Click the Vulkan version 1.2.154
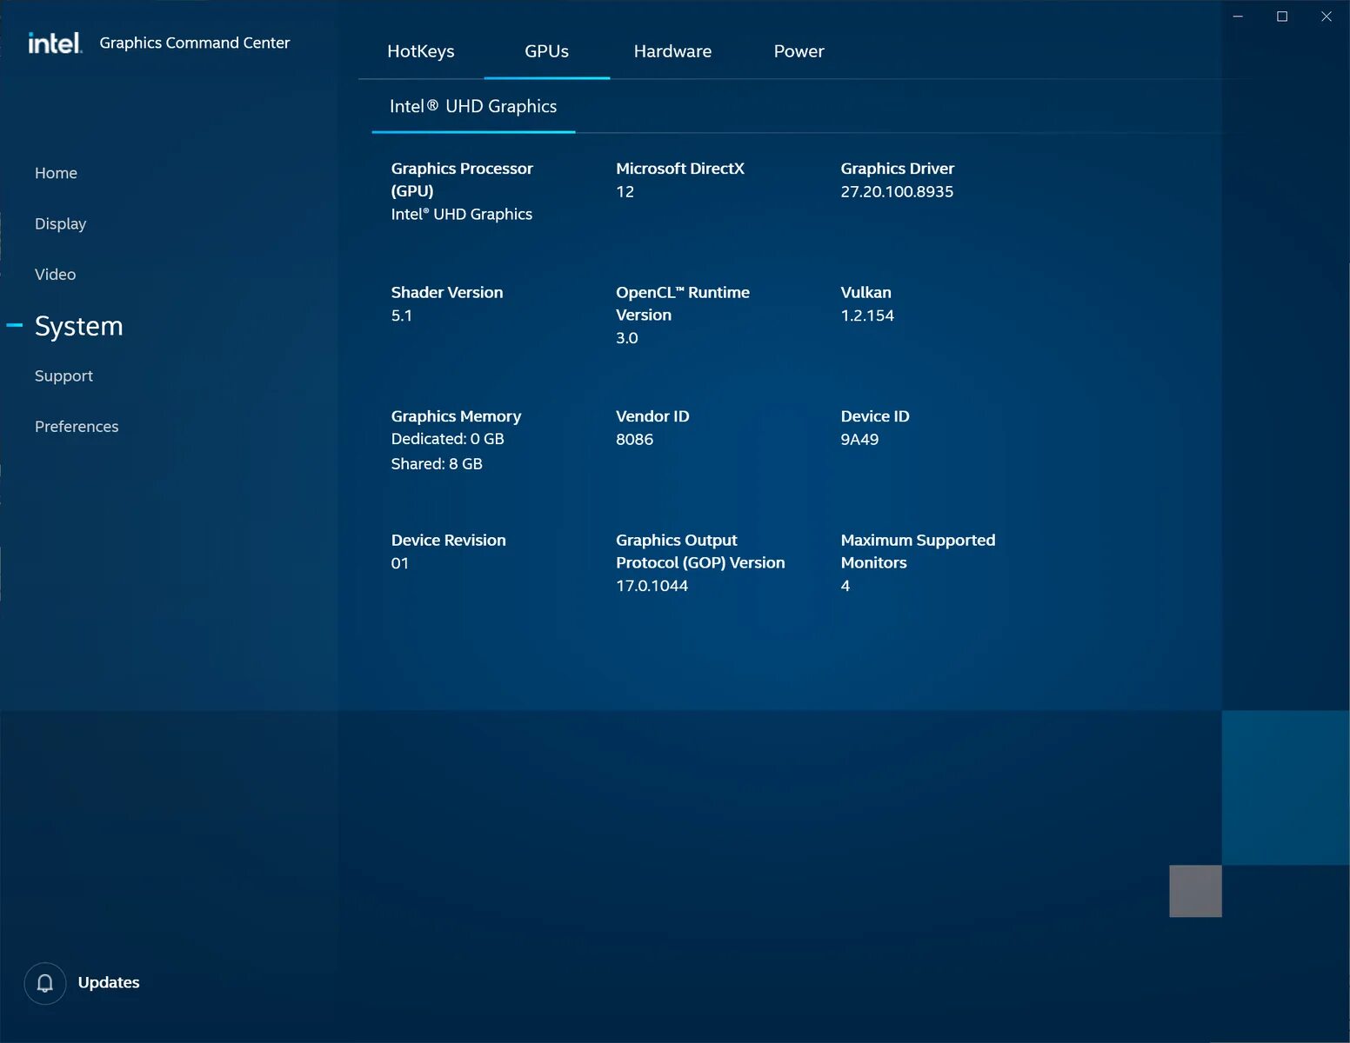The width and height of the screenshot is (1350, 1043). tap(867, 316)
